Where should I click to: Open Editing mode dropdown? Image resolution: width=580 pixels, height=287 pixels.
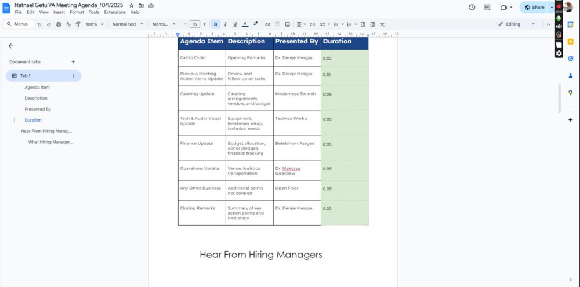coord(516,24)
